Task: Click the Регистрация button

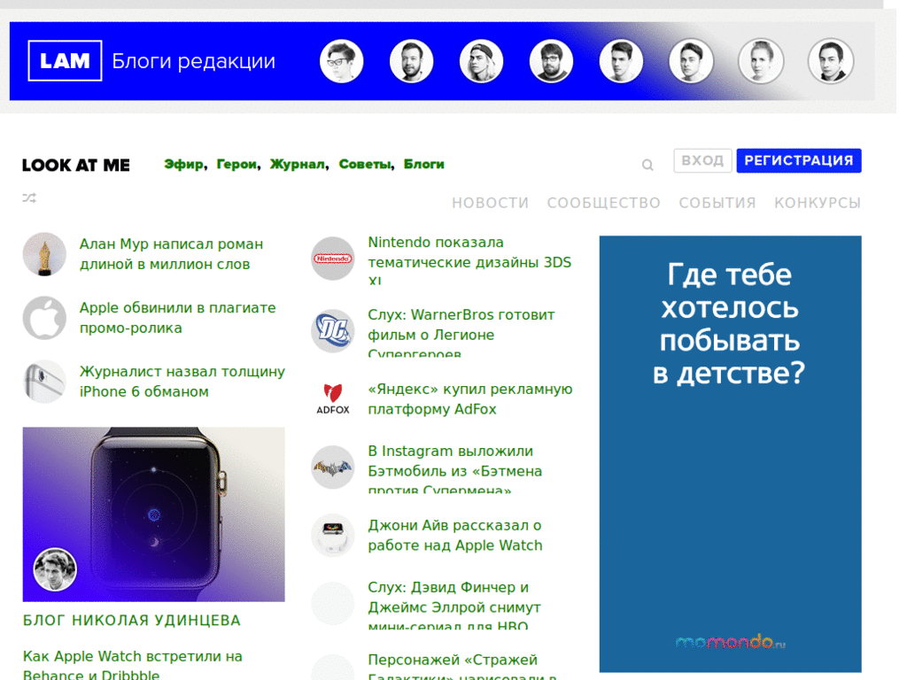Action: (x=799, y=161)
